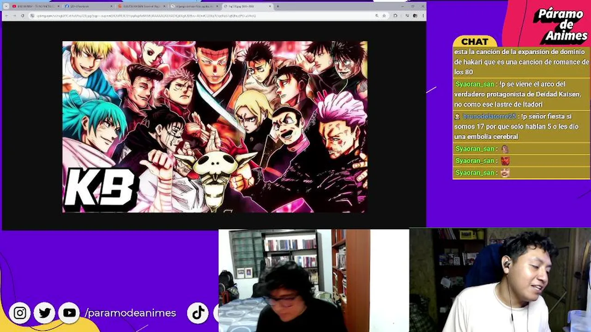The width and height of the screenshot is (591, 332).
Task: Go back to the previous page
Action: click(x=6, y=16)
